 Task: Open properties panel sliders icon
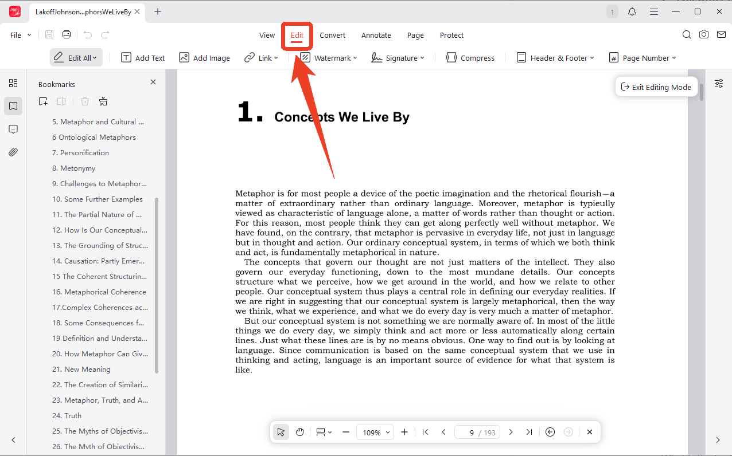[x=719, y=83]
